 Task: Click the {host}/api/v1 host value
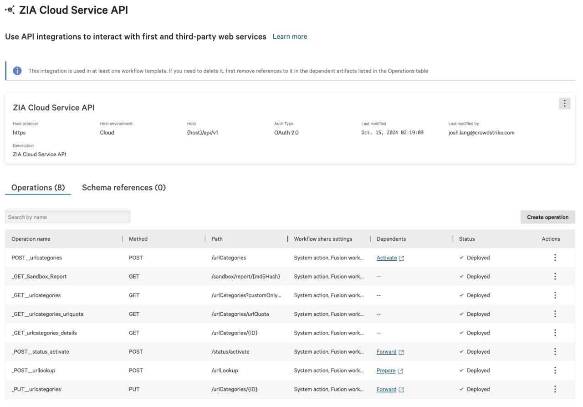(x=203, y=133)
